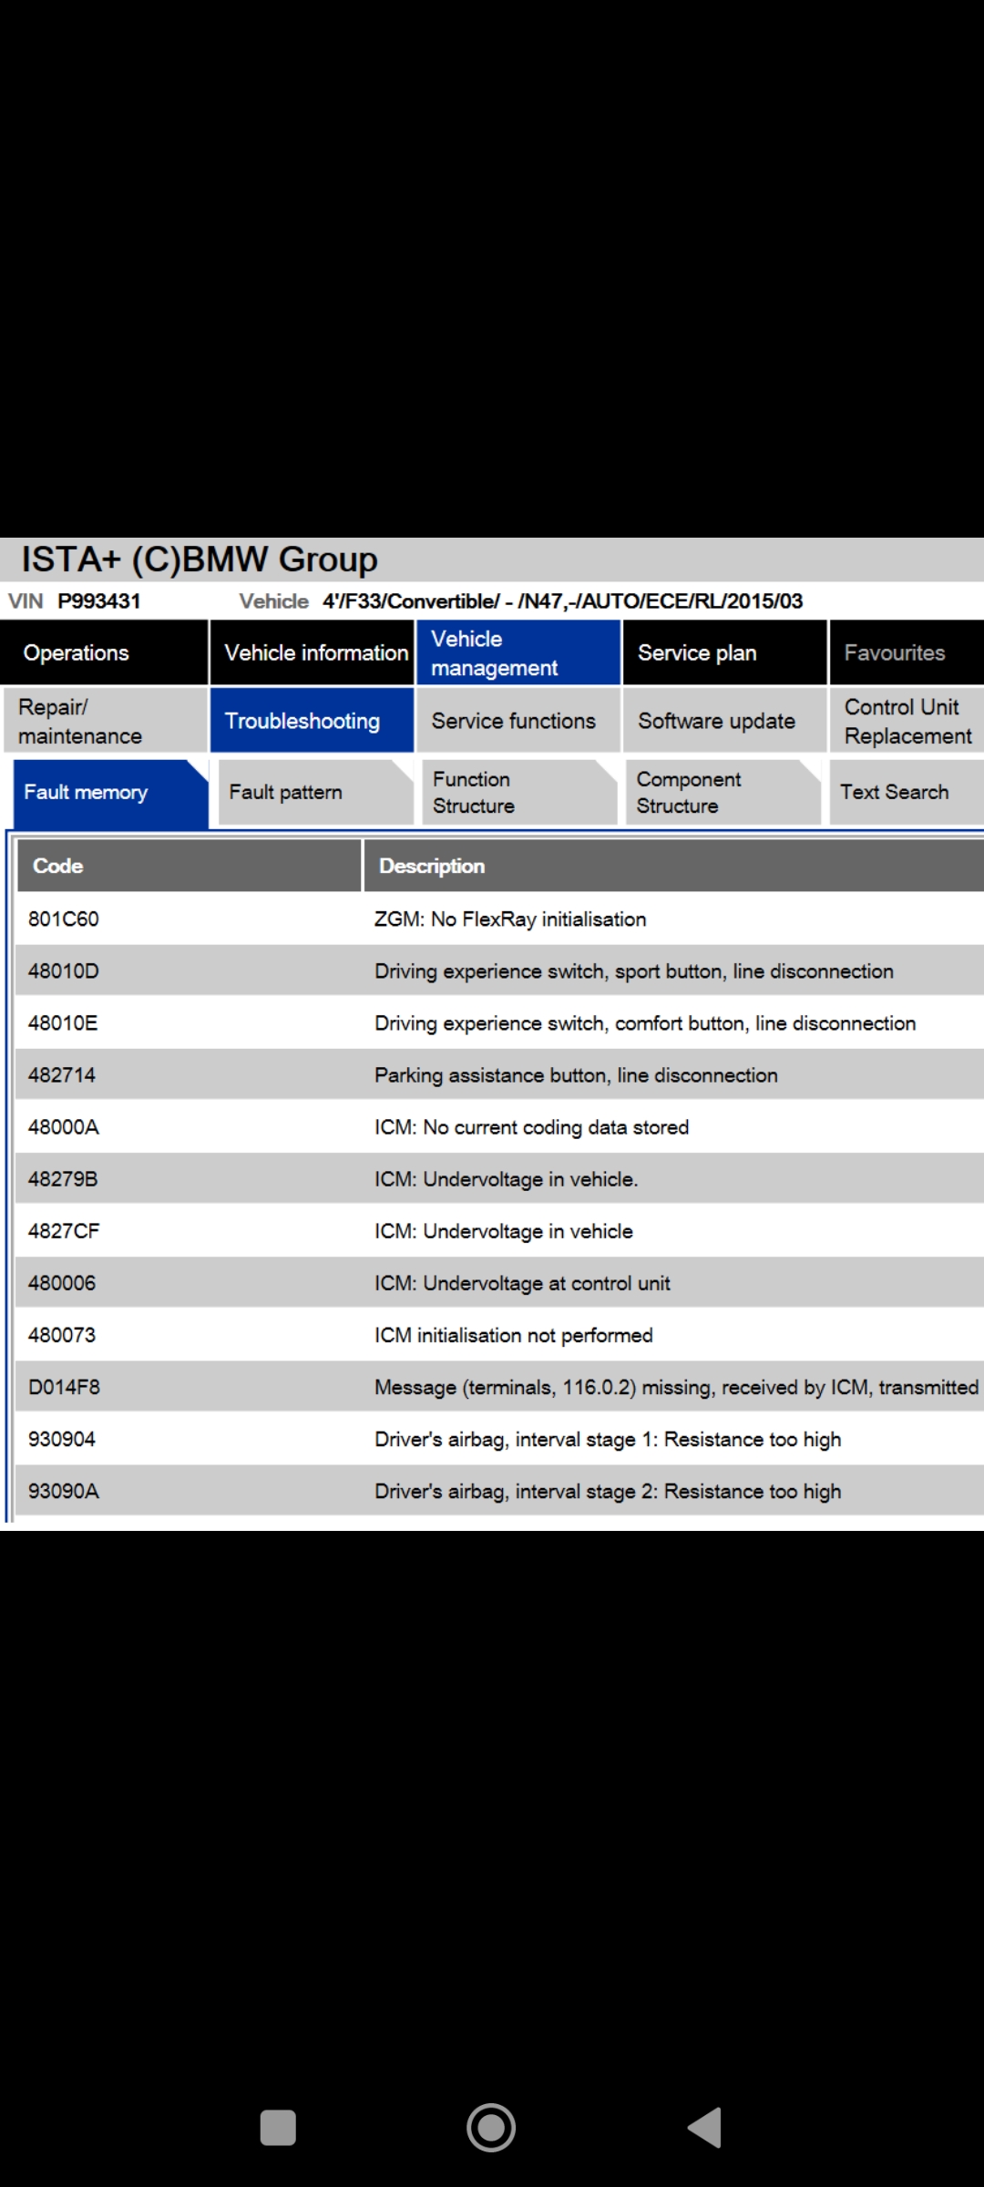Open the Operations tab
The height and width of the screenshot is (2187, 984).
pyautogui.click(x=104, y=652)
